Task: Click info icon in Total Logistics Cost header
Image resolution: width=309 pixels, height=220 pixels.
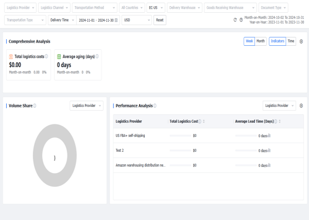Action: coord(200,121)
